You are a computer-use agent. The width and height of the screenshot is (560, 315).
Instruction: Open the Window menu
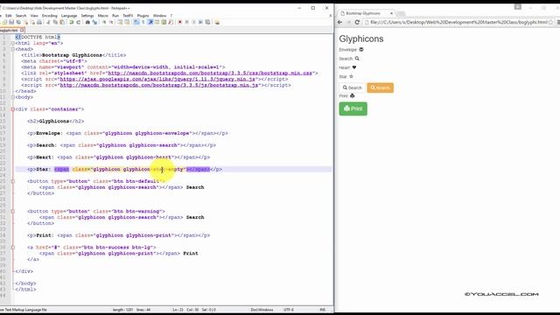(159, 16)
